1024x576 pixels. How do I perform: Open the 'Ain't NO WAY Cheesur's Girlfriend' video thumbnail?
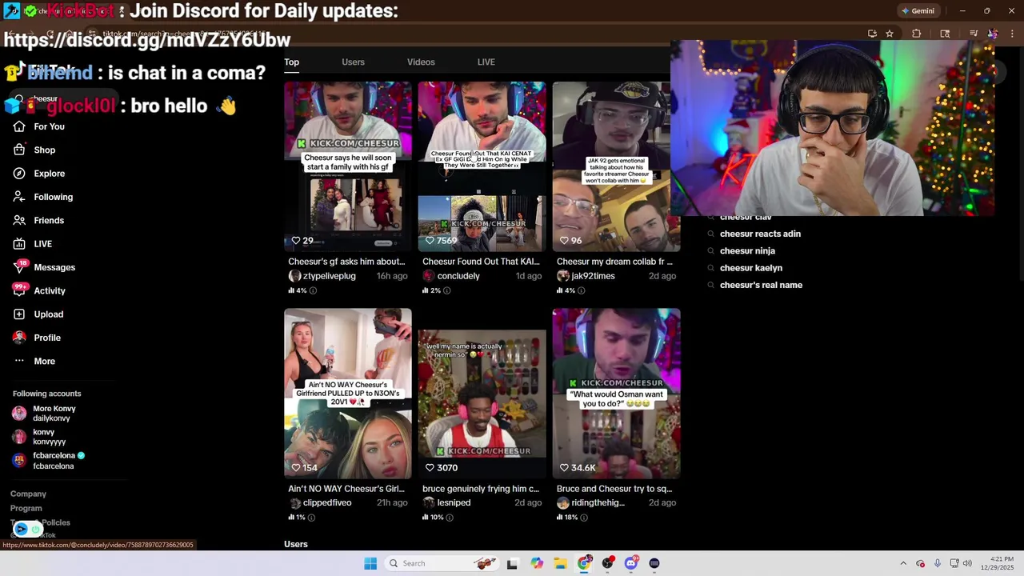348,394
